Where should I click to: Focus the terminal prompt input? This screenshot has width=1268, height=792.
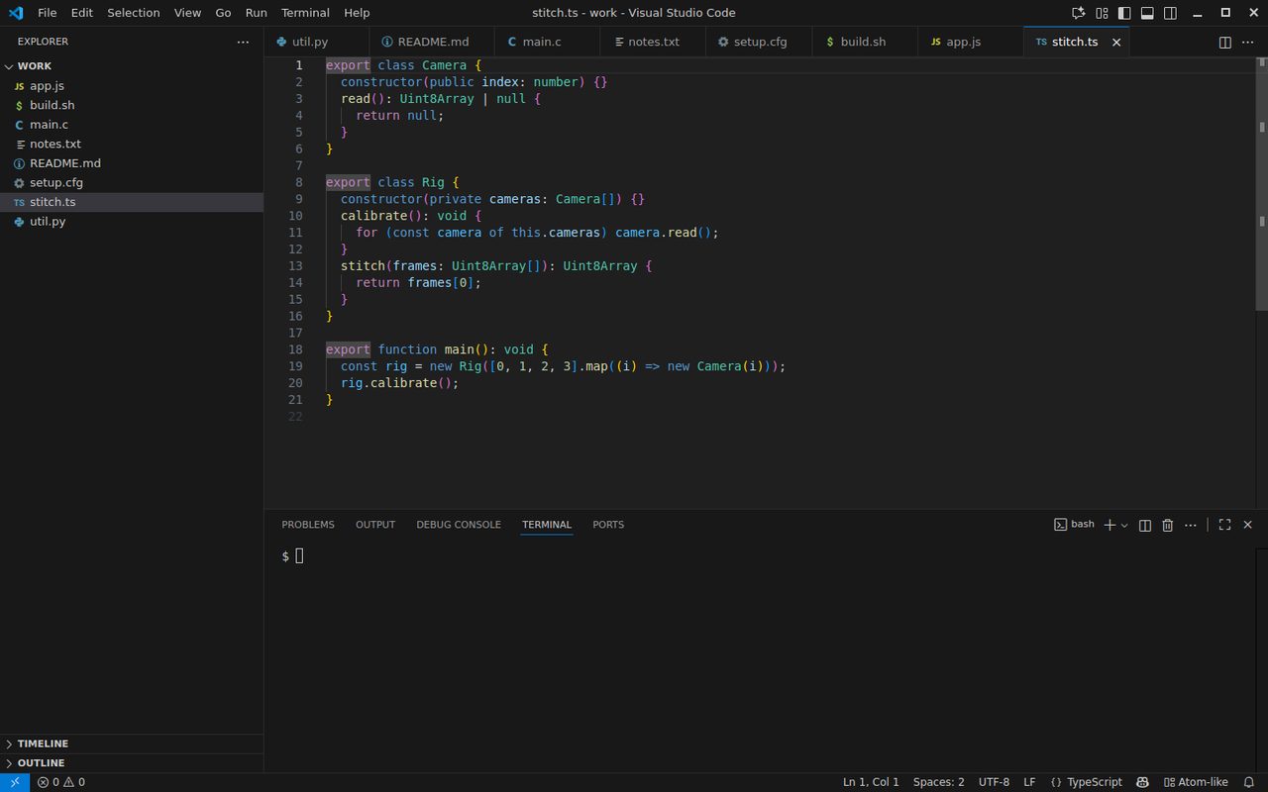tap(299, 556)
